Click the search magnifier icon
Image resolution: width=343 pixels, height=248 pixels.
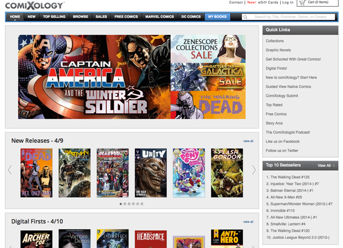[246, 17]
